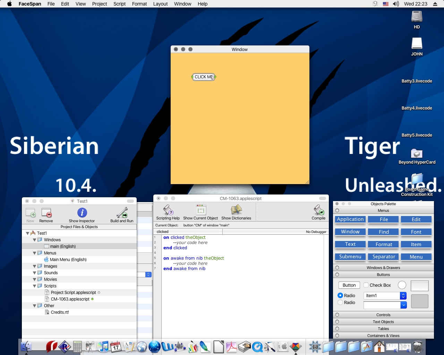This screenshot has width=444, height=355.
Task: Collapse the Windows folder triangle
Action: point(34,240)
